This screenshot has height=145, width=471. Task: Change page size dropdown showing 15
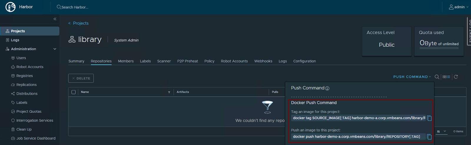(441, 131)
